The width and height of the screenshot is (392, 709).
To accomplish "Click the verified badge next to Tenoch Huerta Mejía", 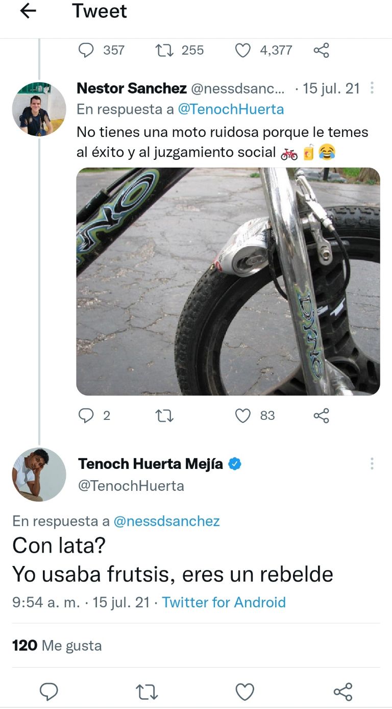I will (234, 464).
